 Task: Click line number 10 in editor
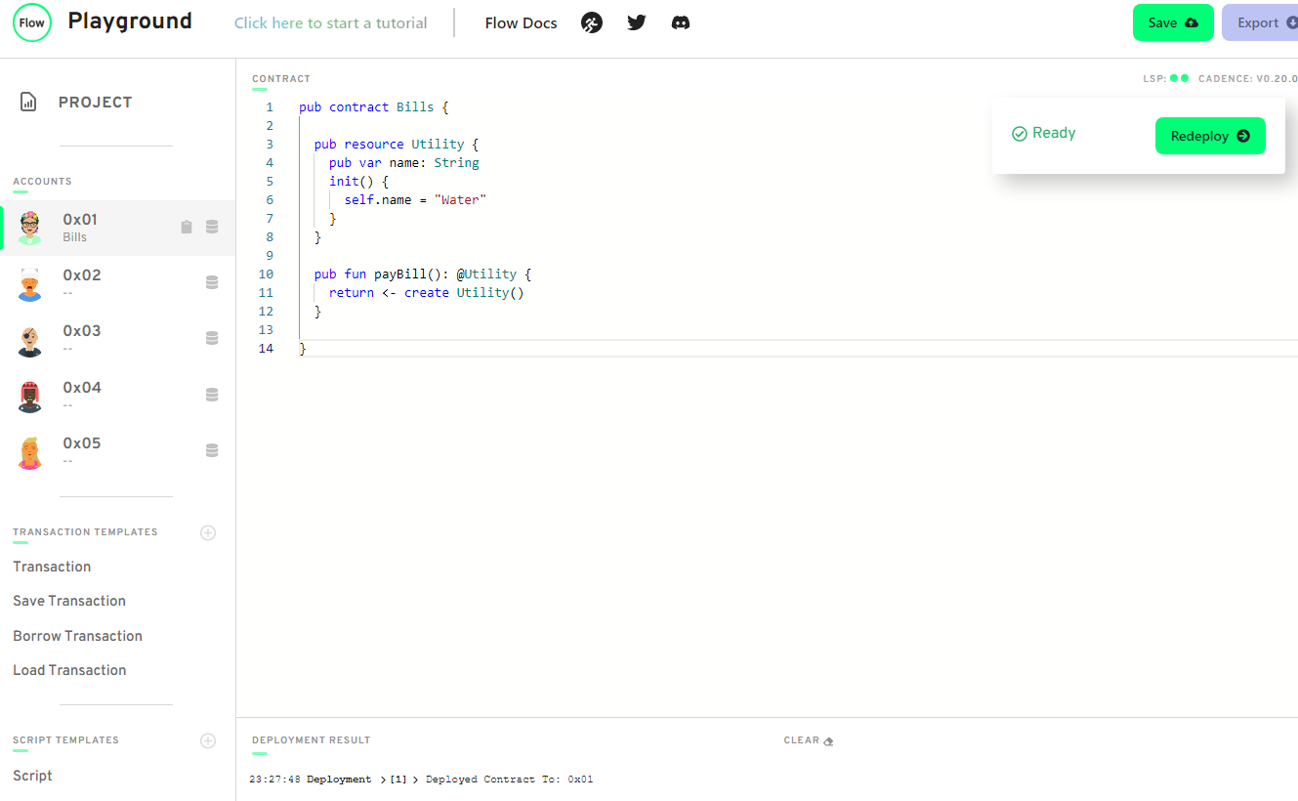[x=267, y=274]
